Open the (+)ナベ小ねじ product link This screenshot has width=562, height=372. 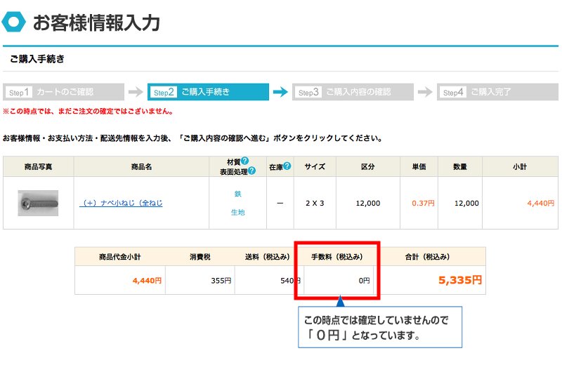tap(121, 203)
